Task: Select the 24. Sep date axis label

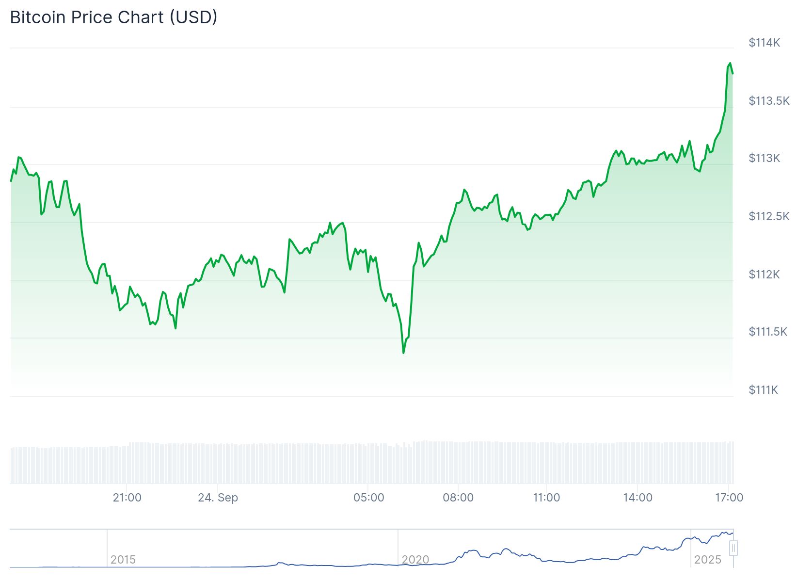Action: [218, 498]
